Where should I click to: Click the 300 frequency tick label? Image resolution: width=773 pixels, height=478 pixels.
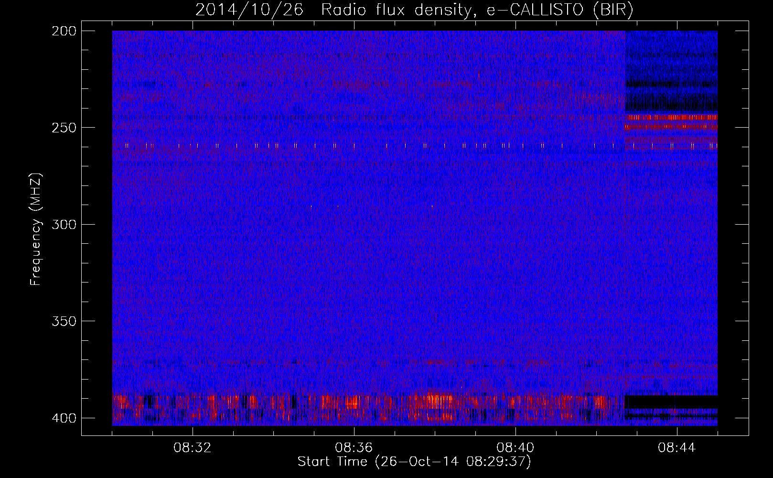pyautogui.click(x=64, y=224)
